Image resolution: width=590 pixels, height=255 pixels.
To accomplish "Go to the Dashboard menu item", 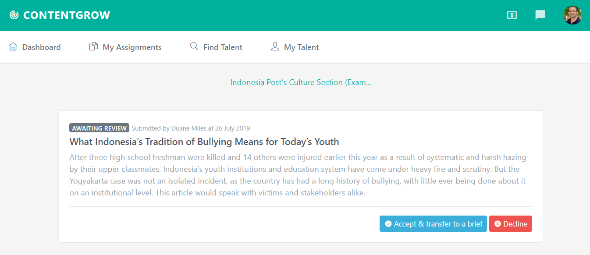I will [x=35, y=47].
